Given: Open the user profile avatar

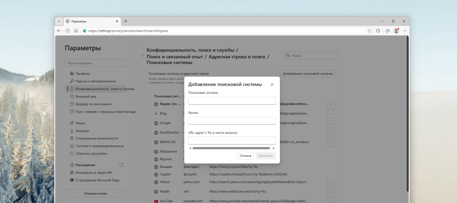Looking at the screenshot, I should tap(396, 31).
